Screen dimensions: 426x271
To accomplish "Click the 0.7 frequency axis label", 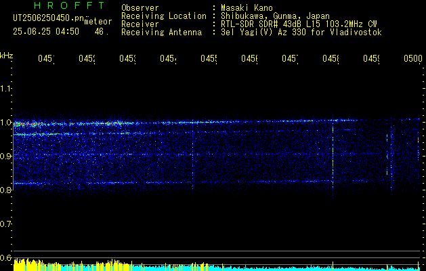I will [5, 224].
